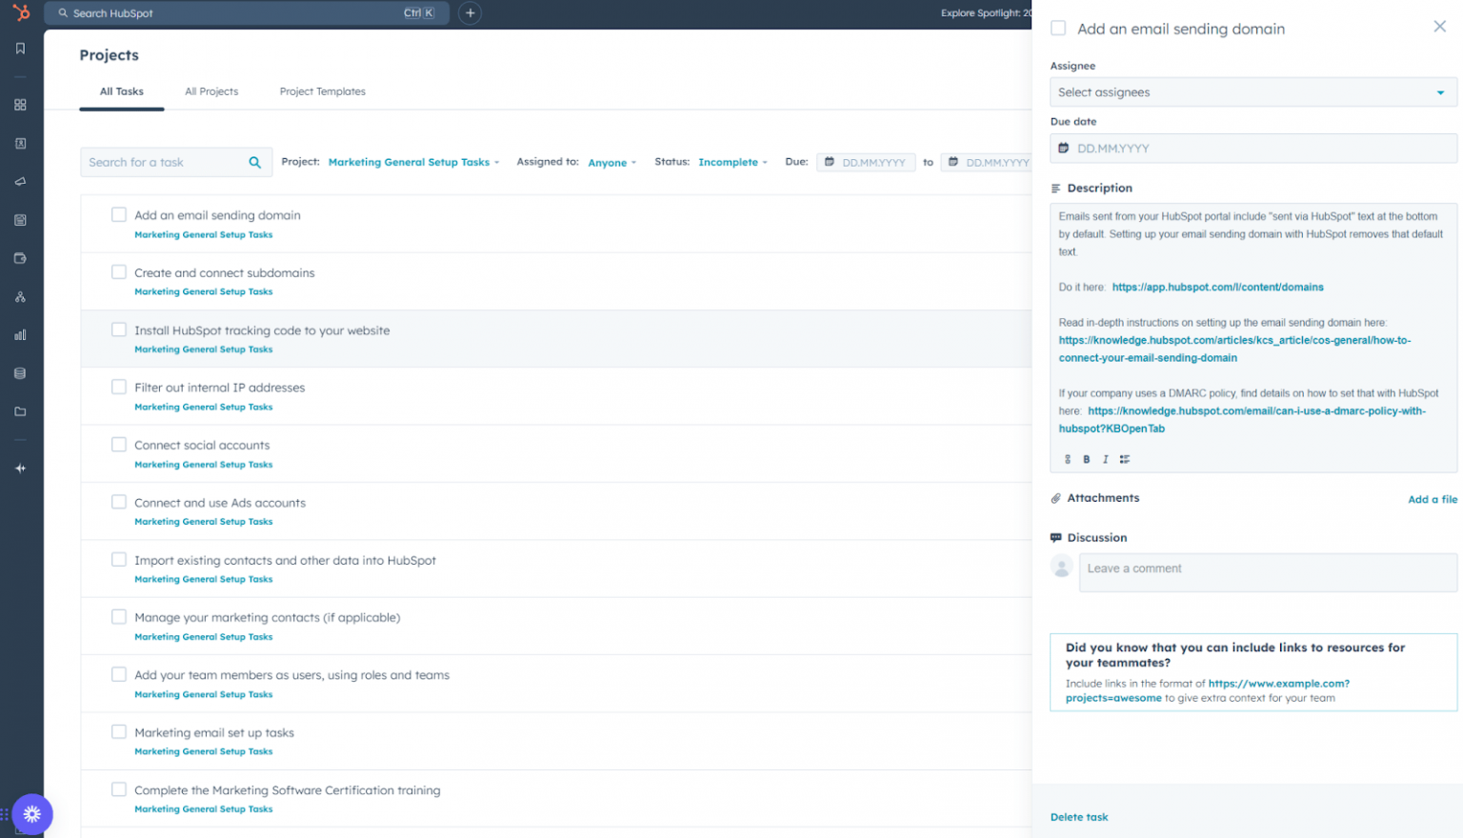Click the database icon in the sidebar
This screenshot has width=1463, height=838.
pyautogui.click(x=20, y=372)
